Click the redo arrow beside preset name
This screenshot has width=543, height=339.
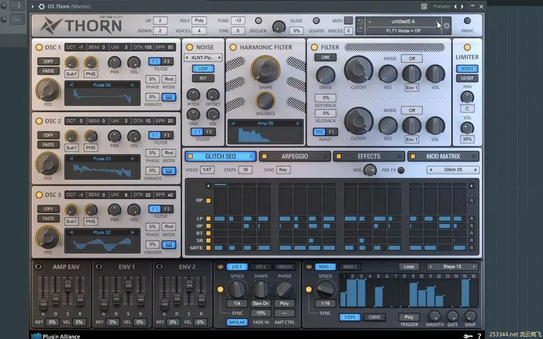(360, 30)
